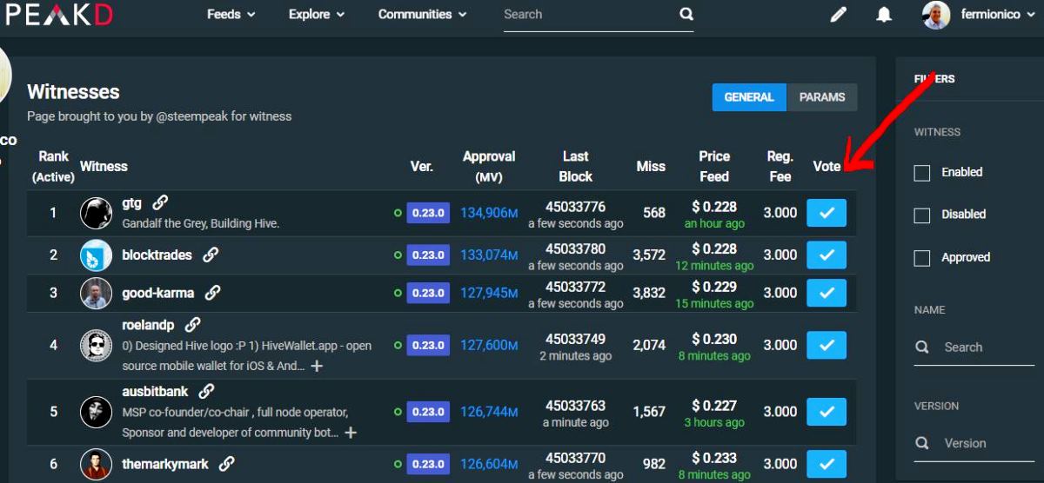Click blocktrades avatar image
Screen dimensions: 1044x483
click(96, 255)
